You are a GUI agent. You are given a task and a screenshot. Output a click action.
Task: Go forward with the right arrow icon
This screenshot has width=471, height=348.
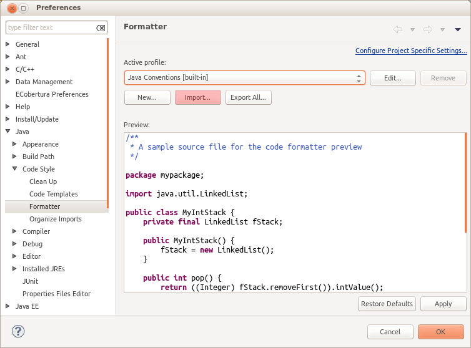pos(428,29)
